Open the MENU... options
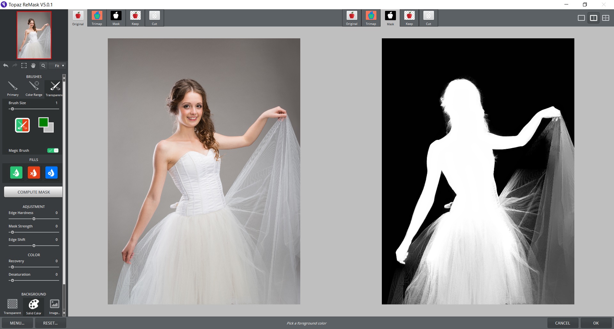Image resolution: width=614 pixels, height=329 pixels. coord(18,323)
